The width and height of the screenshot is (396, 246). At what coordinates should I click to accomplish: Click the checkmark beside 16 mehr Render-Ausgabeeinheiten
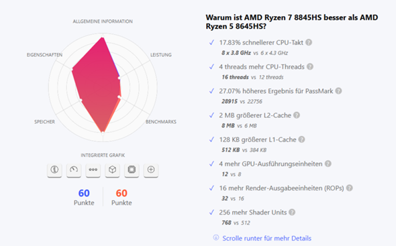pyautogui.click(x=211, y=188)
